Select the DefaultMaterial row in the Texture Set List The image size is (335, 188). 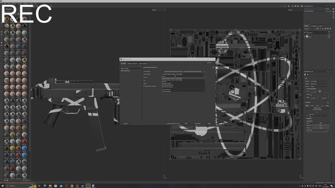pos(318,11)
